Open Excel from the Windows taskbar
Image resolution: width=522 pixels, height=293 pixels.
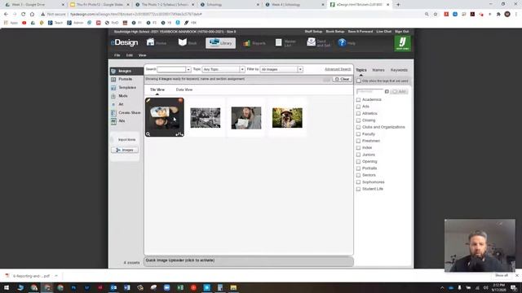click(180, 287)
